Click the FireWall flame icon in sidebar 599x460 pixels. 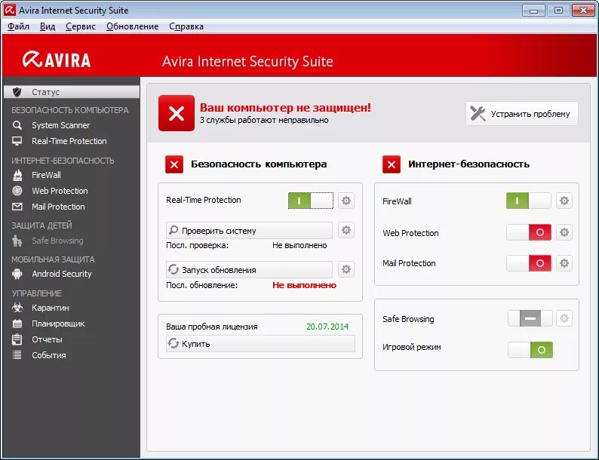(x=17, y=175)
